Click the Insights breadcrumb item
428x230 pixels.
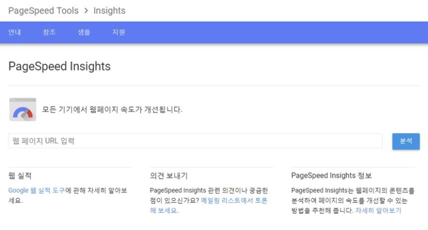click(x=109, y=11)
